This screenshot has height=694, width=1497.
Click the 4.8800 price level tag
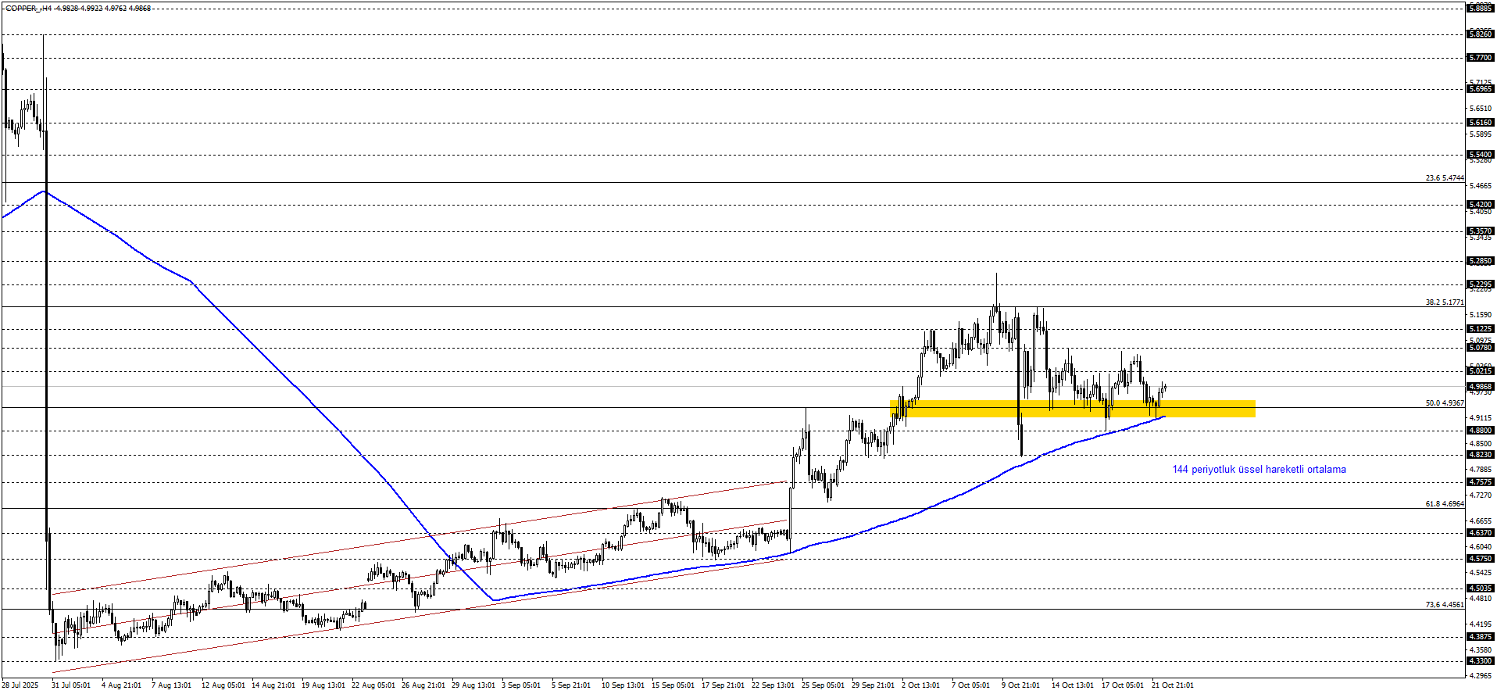(1481, 431)
